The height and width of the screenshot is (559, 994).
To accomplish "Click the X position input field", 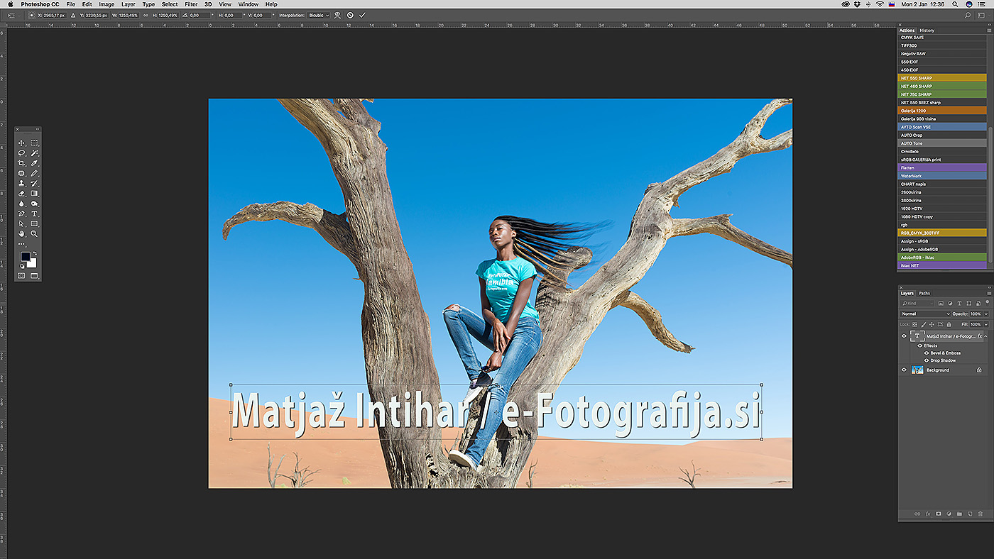I will tap(53, 15).
